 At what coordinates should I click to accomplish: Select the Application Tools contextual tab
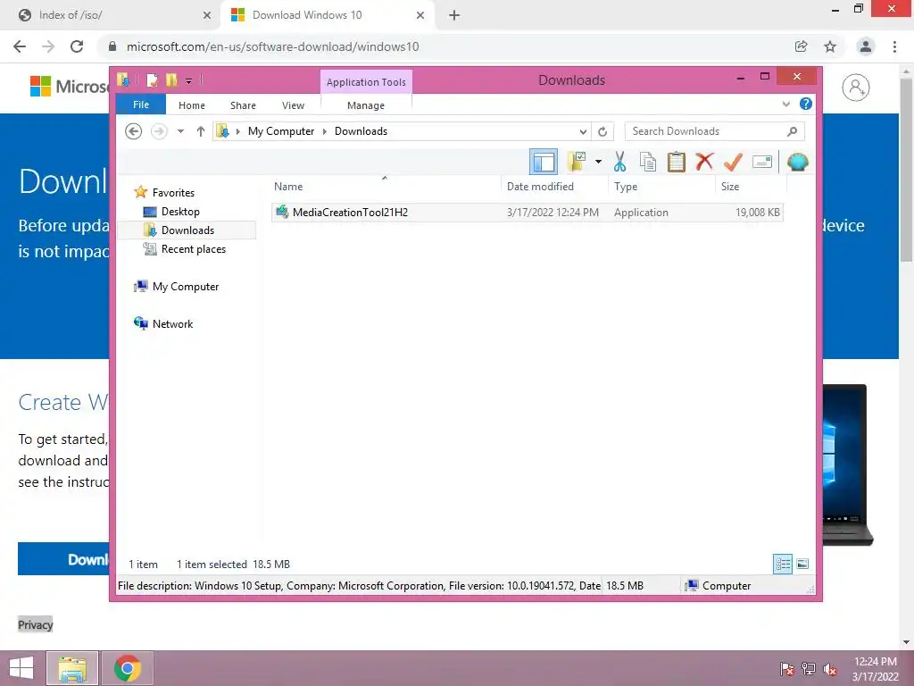[366, 81]
